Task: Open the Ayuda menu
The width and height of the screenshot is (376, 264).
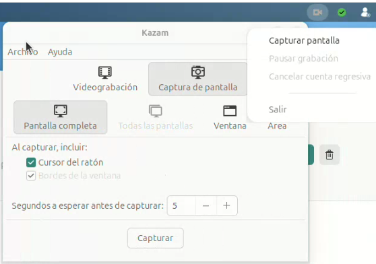Action: [x=60, y=52]
